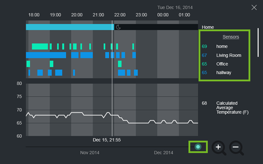The height and width of the screenshot is (164, 263).
Task: Click the 18:00 time label
Action: (34, 15)
